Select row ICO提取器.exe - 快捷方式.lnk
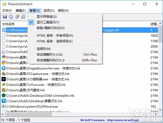Screen dimensions: 163x123 [38, 79]
